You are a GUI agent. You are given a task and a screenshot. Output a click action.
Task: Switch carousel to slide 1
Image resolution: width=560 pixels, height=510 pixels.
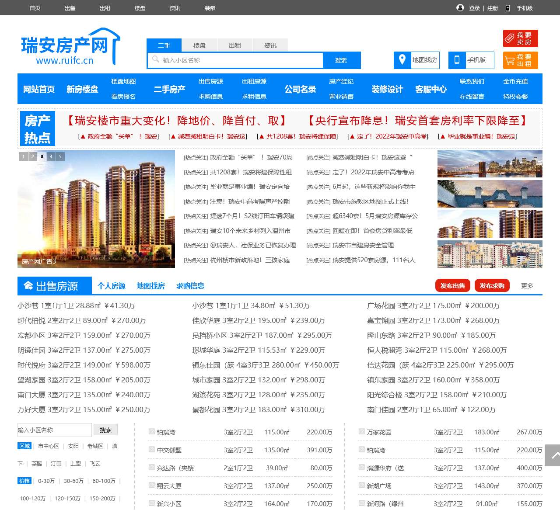click(x=24, y=156)
